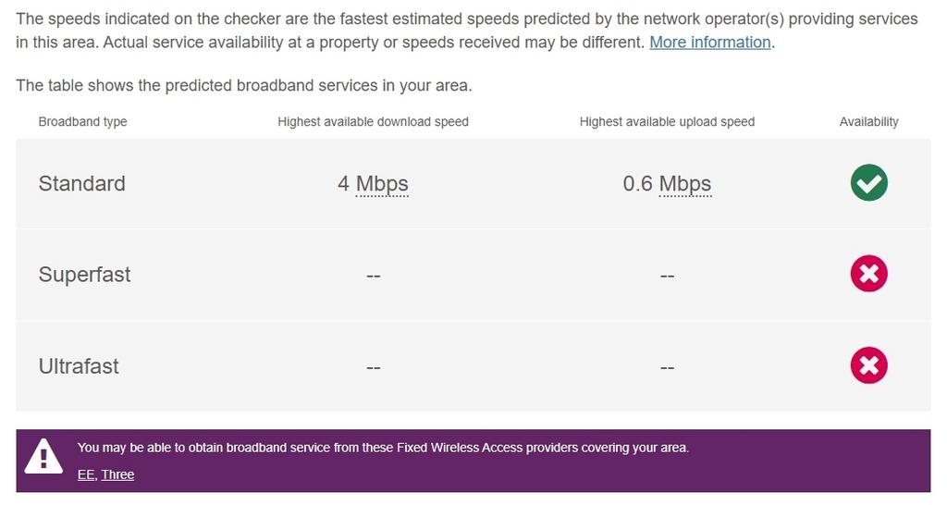Open the More information link
Image resolution: width=947 pixels, height=505 pixels.
click(x=709, y=43)
